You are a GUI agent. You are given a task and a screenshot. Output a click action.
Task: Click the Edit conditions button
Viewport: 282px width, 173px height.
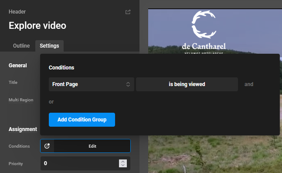(x=92, y=146)
